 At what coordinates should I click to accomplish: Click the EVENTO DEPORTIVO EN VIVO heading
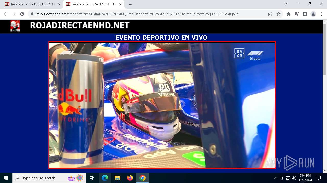pos(161,37)
